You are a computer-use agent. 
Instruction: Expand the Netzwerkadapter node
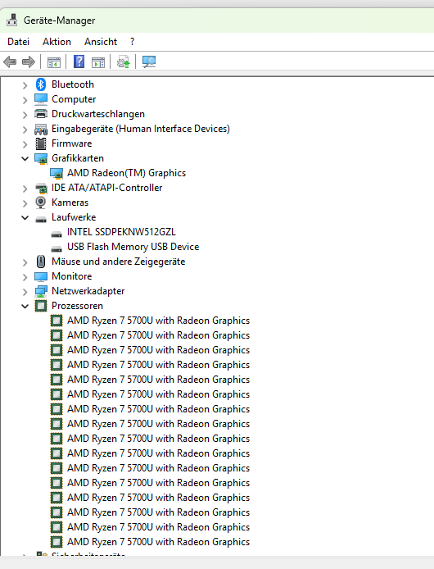coord(25,292)
